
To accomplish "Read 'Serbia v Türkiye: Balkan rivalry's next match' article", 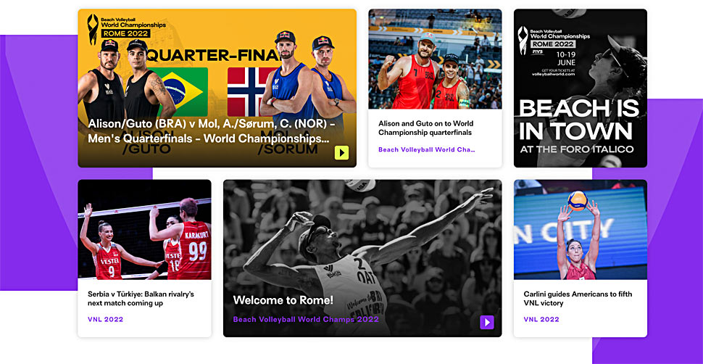I will tap(141, 299).
